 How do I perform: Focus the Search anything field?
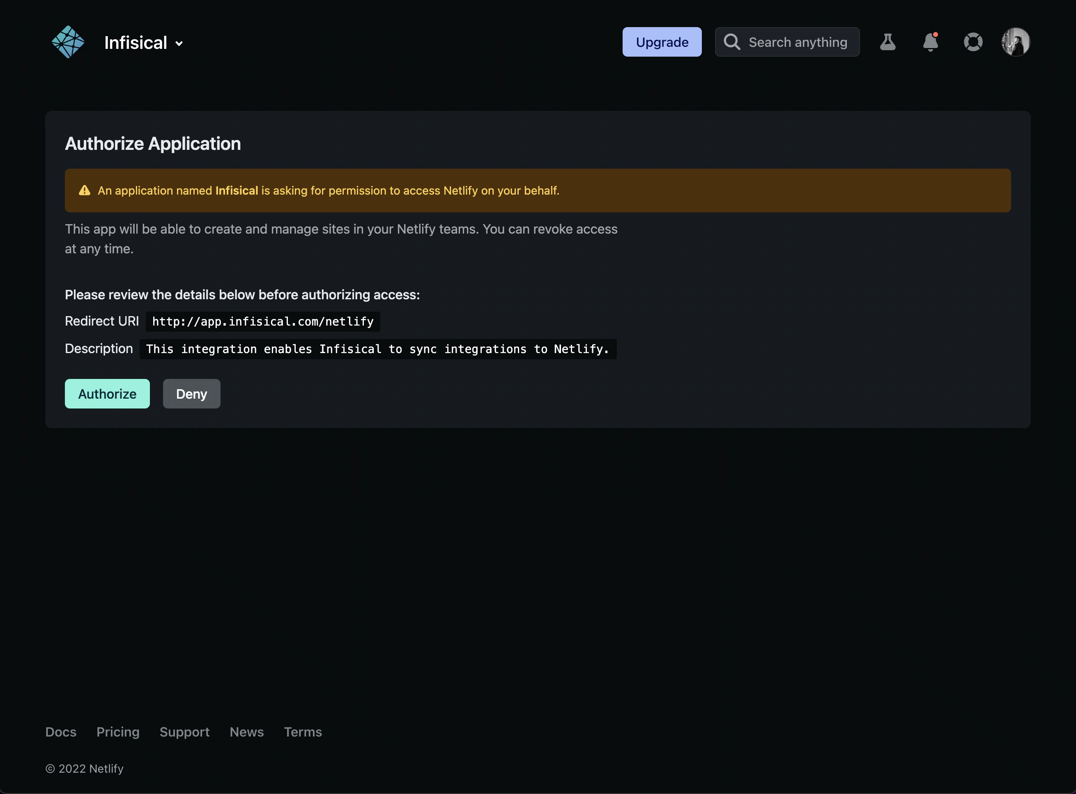point(787,42)
